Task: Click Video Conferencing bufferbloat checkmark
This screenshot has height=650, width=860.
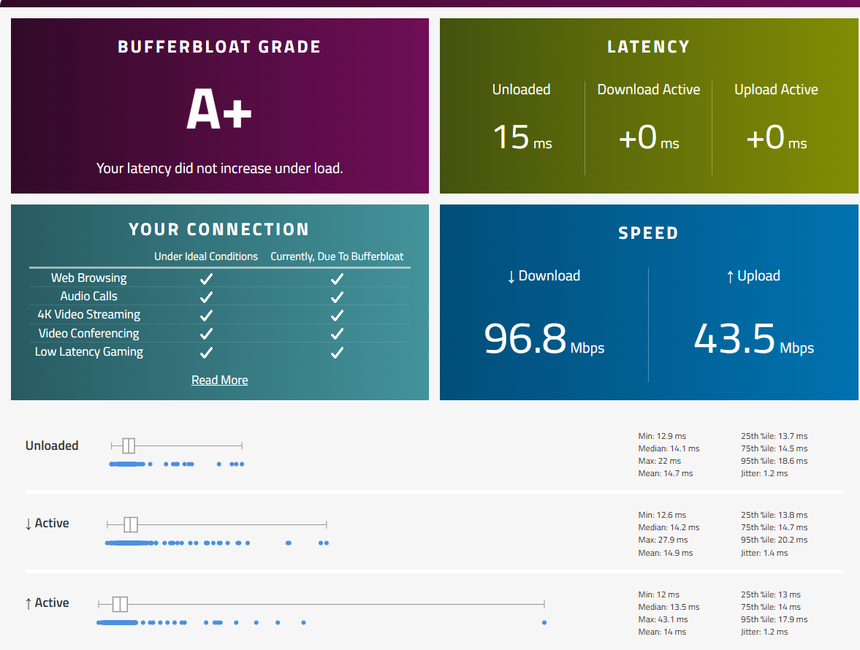Action: 338,334
